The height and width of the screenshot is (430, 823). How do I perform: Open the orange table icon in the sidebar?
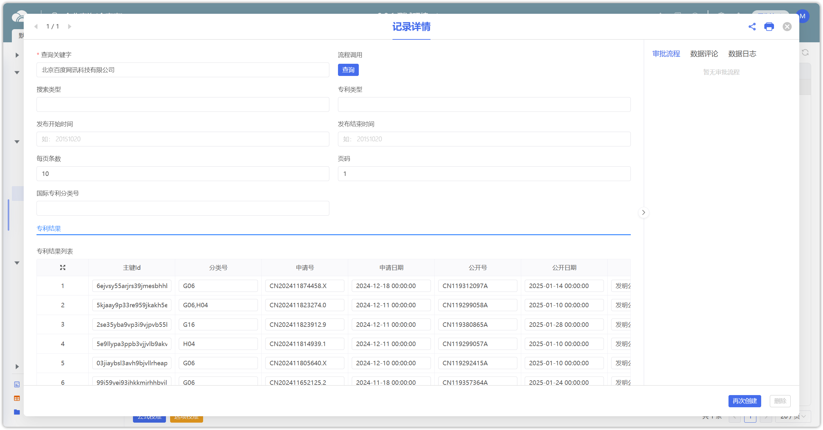(x=17, y=398)
